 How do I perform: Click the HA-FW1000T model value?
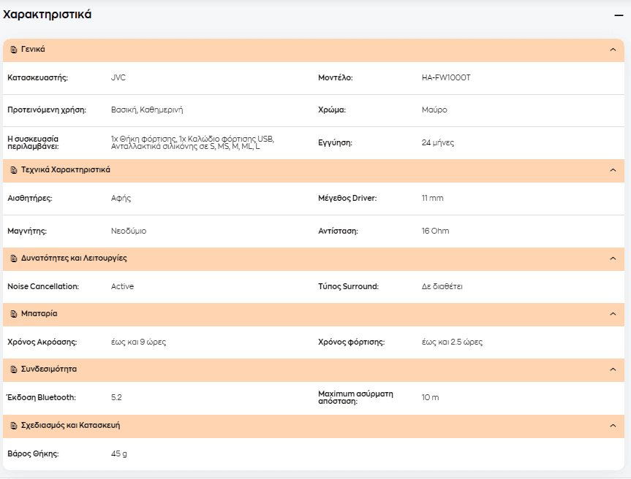tap(446, 77)
